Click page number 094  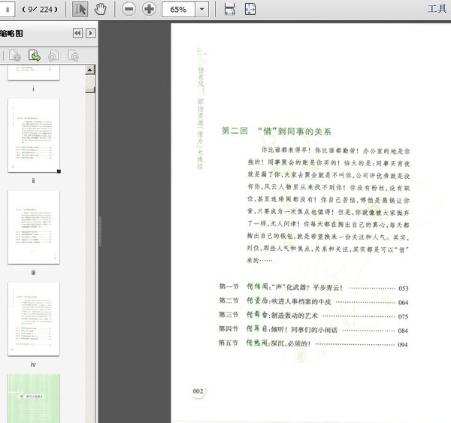coord(403,345)
